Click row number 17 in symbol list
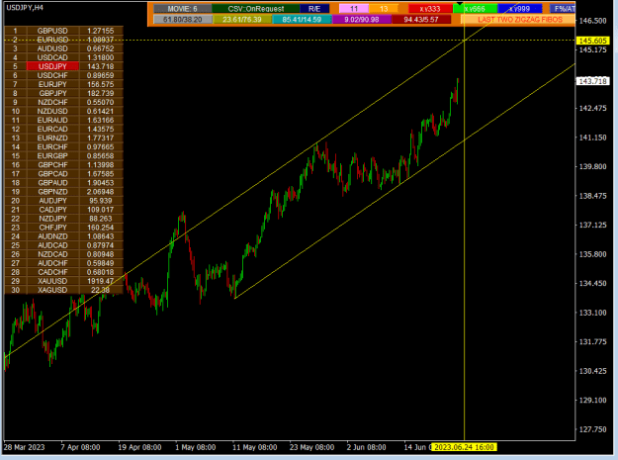 [16, 174]
